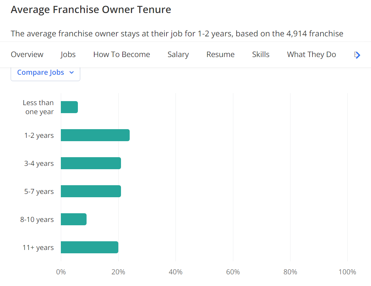371x286 pixels.
Task: Switch to the Jobs tab
Action: [68, 55]
